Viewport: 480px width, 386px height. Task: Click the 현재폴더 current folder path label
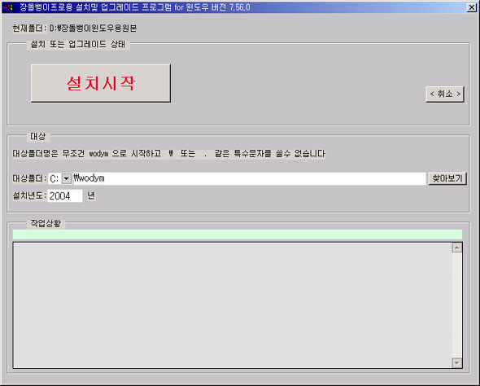coord(74,29)
